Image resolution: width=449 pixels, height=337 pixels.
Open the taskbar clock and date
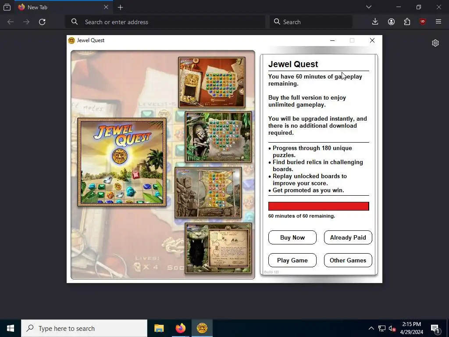411,328
